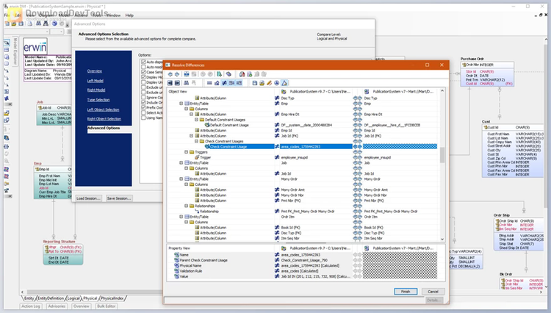This screenshot has height=313, width=551.
Task: Open the Help menu in erwin menu bar
Action: point(129,15)
